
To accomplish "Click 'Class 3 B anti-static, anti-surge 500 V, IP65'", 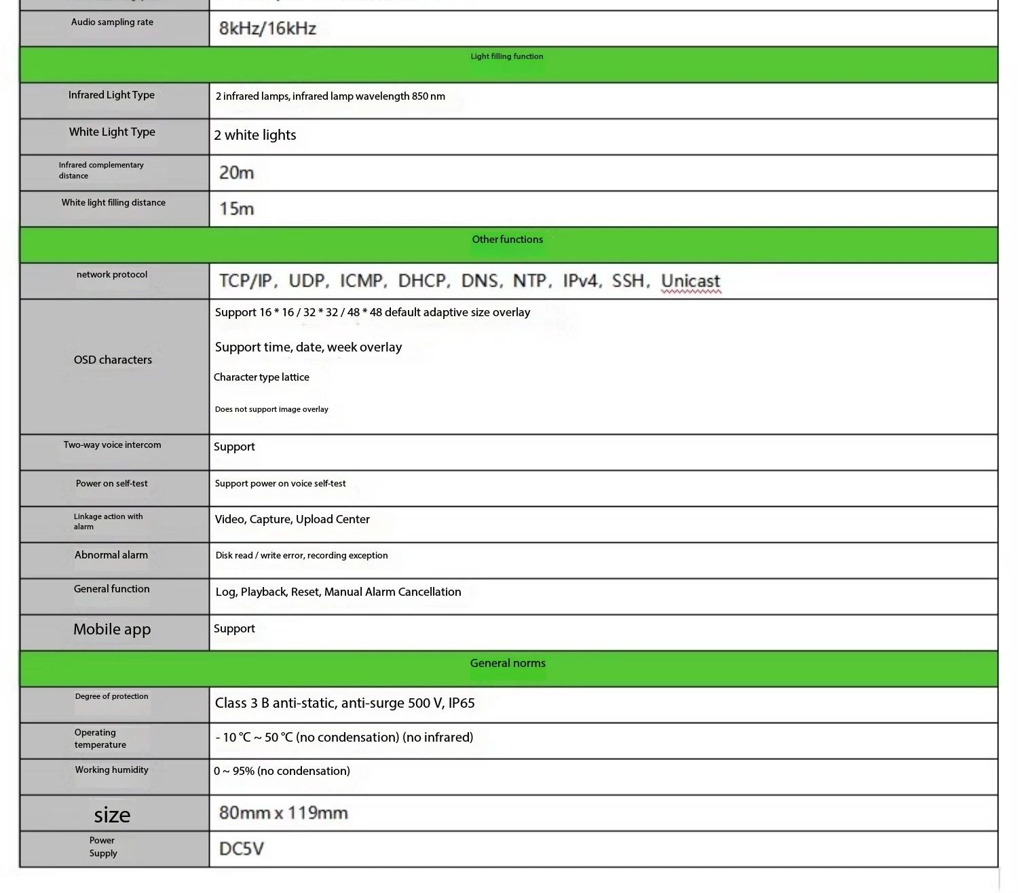I will (x=345, y=704).
